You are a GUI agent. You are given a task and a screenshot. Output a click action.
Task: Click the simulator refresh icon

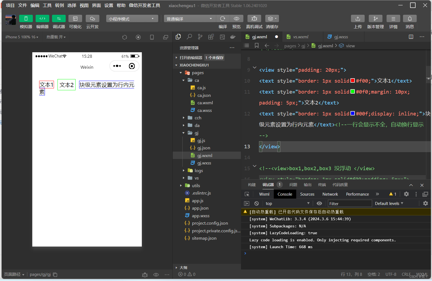click(x=125, y=37)
